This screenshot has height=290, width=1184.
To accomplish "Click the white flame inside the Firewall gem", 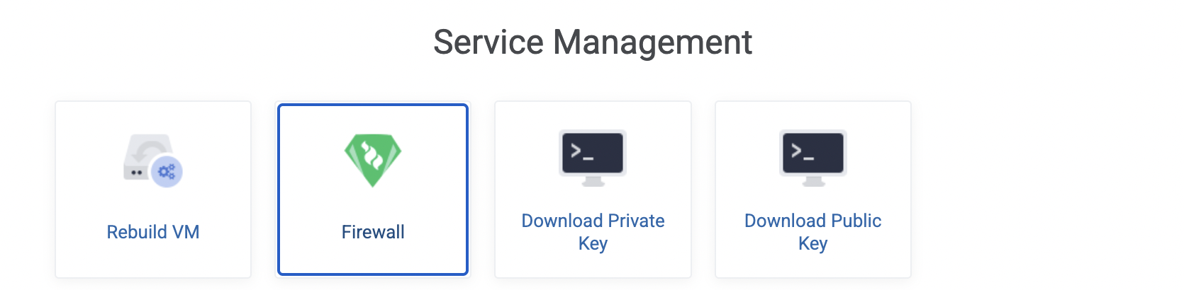I will pyautogui.click(x=373, y=156).
